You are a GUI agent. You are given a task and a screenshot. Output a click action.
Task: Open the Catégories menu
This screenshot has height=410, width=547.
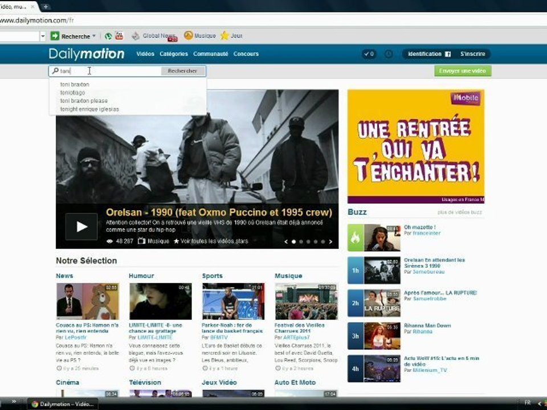tap(174, 54)
